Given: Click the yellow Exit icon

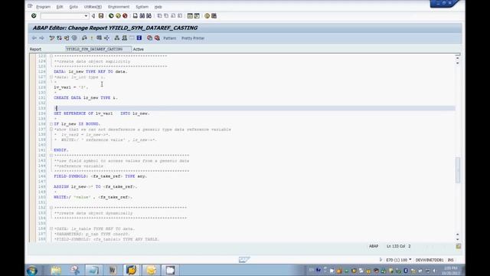Looking at the screenshot, I should [118, 15].
